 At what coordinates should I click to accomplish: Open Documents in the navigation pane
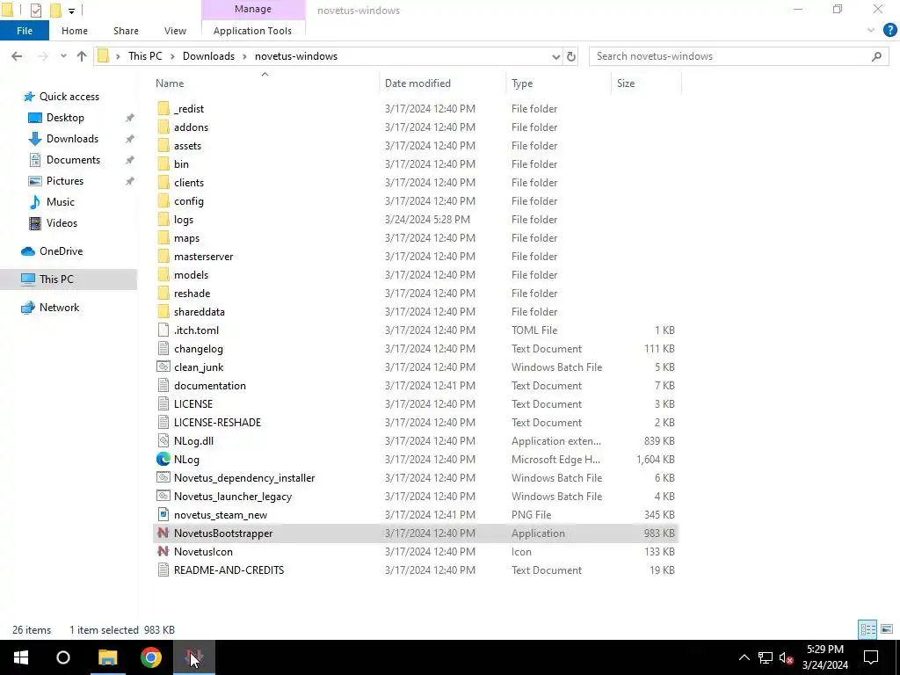coord(73,160)
